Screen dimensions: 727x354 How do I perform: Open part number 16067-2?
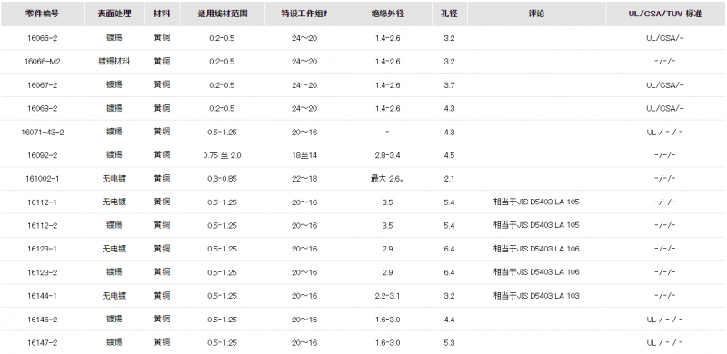[42, 85]
